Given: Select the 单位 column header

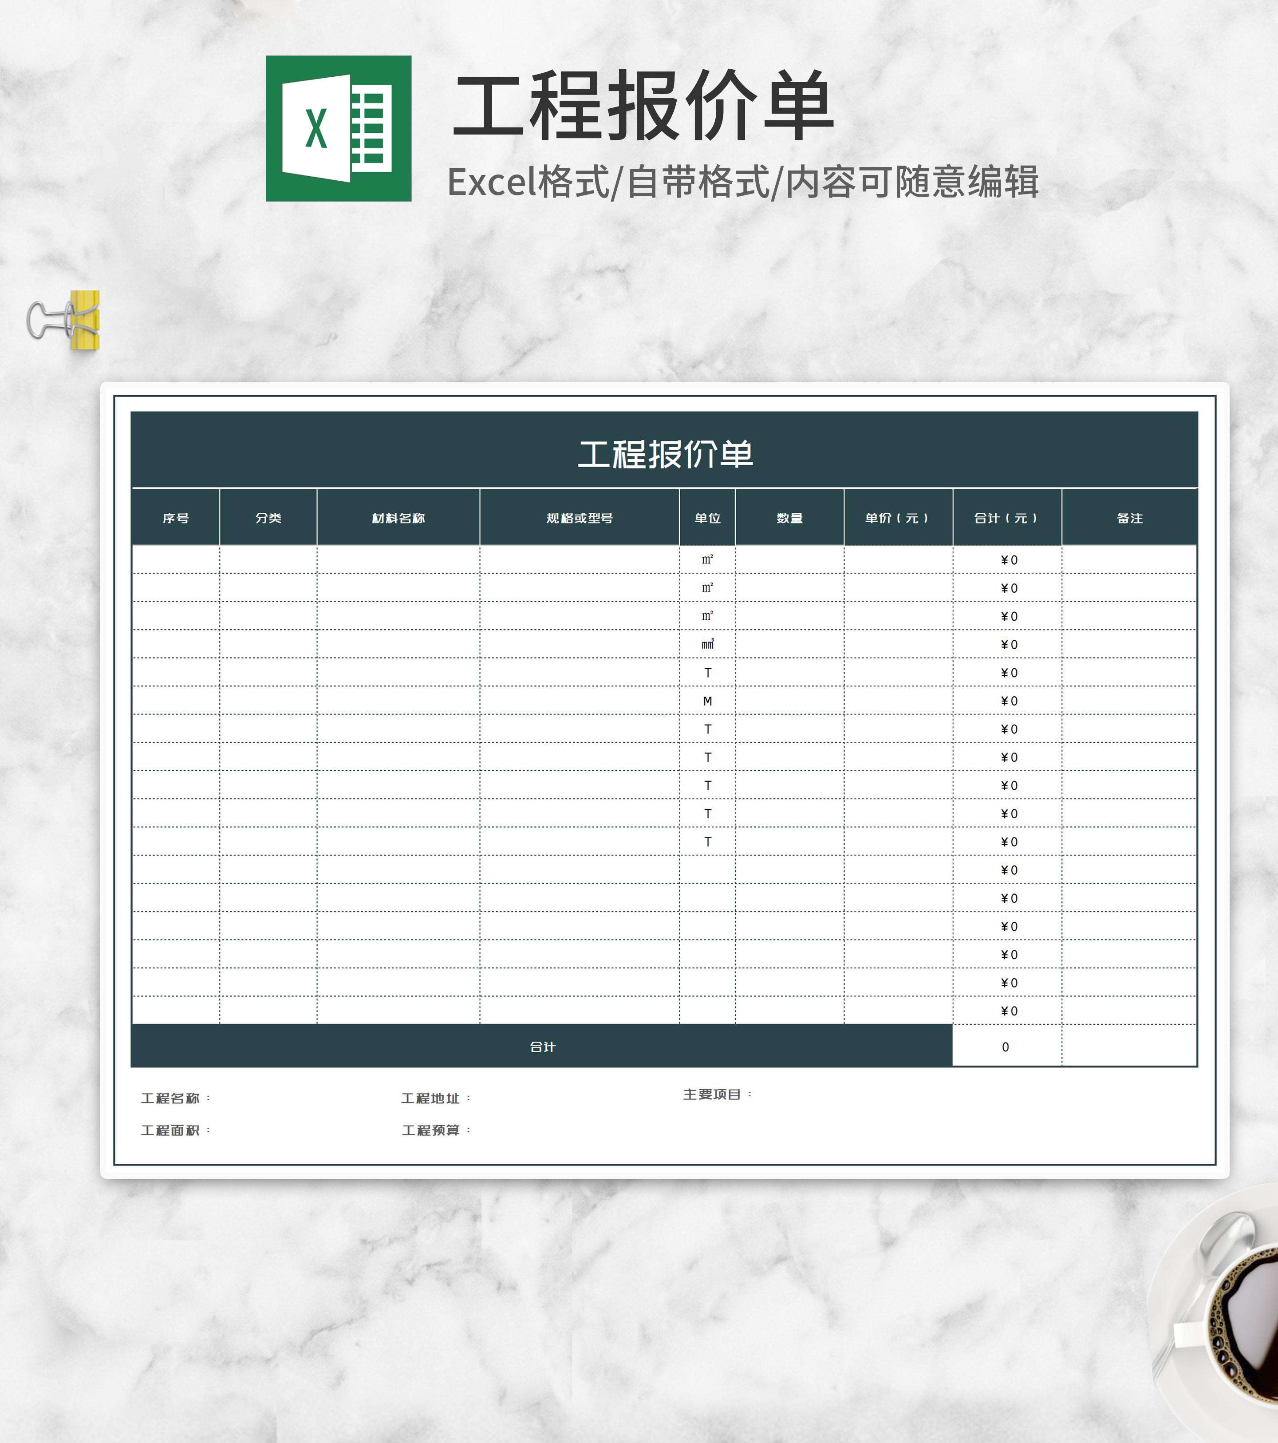Looking at the screenshot, I should click(x=707, y=517).
